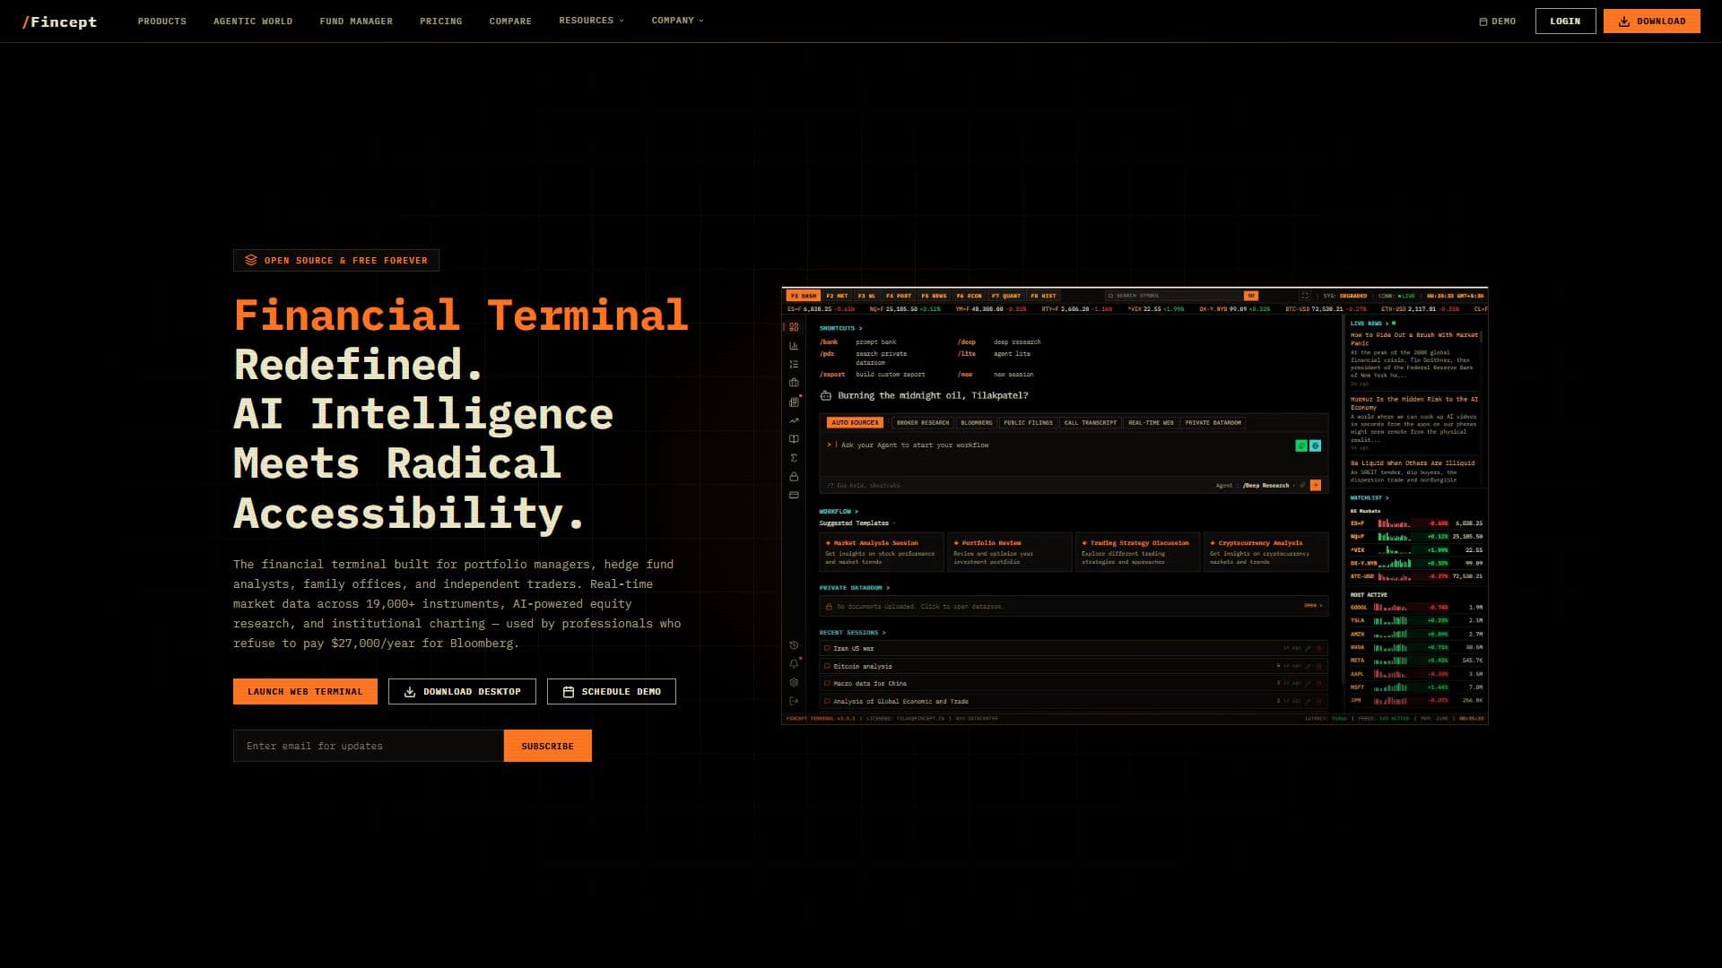Click the Enter email for updates field
The height and width of the screenshot is (968, 1722).
pyautogui.click(x=368, y=746)
